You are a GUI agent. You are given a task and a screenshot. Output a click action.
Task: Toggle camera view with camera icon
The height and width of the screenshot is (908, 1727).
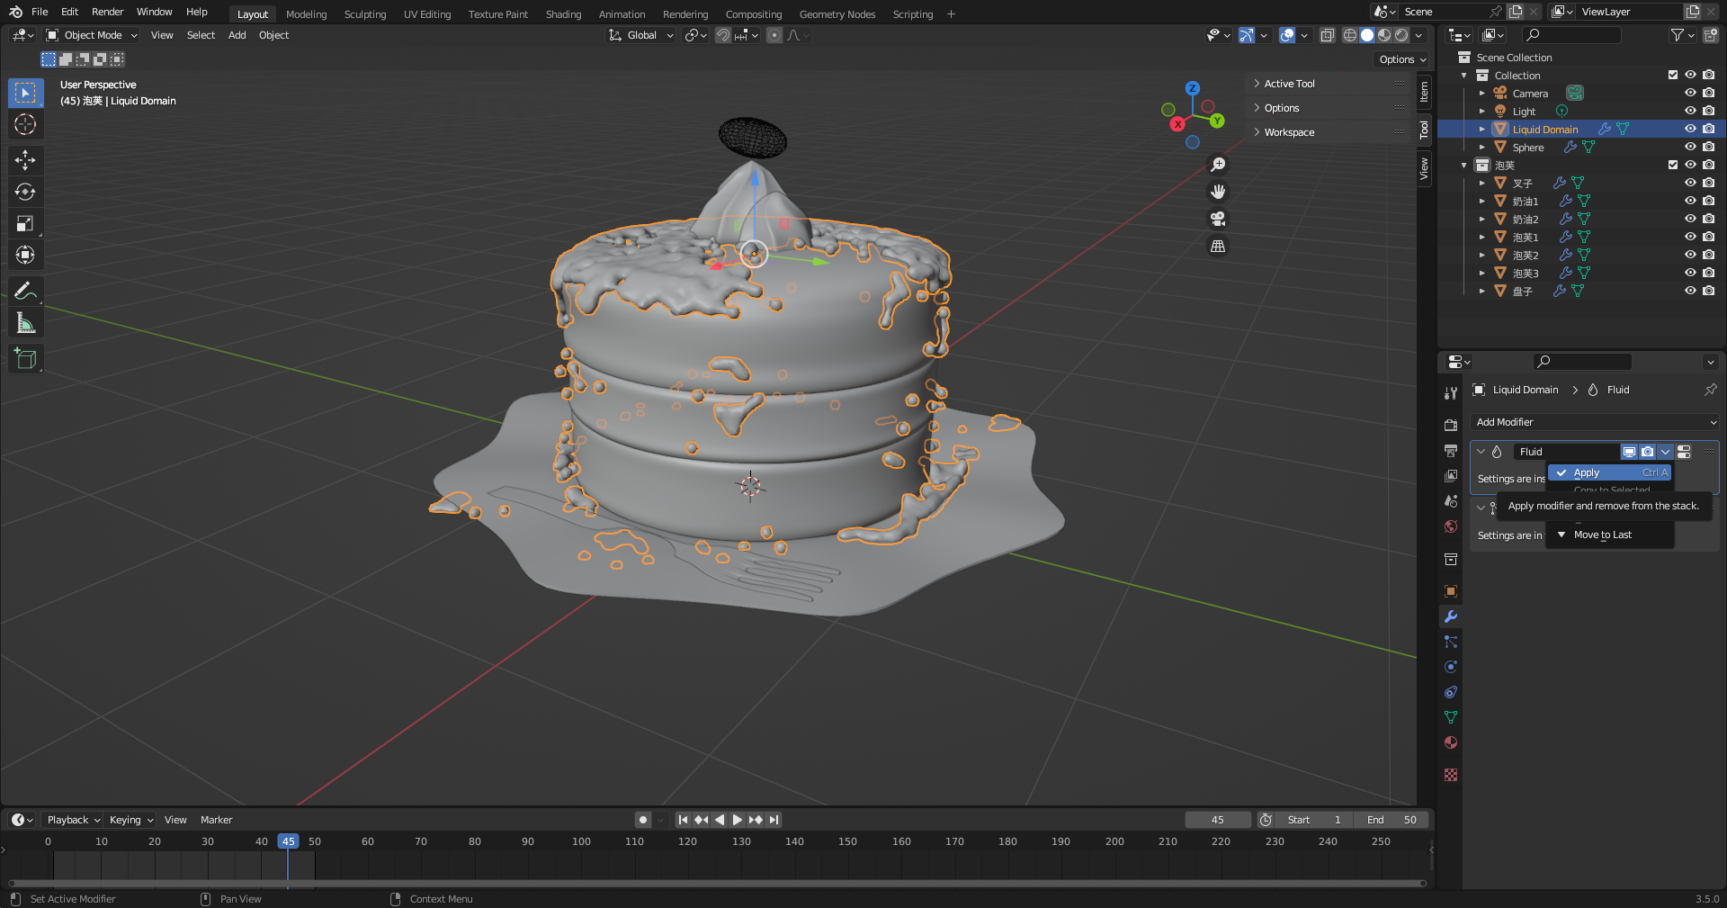click(x=1218, y=219)
